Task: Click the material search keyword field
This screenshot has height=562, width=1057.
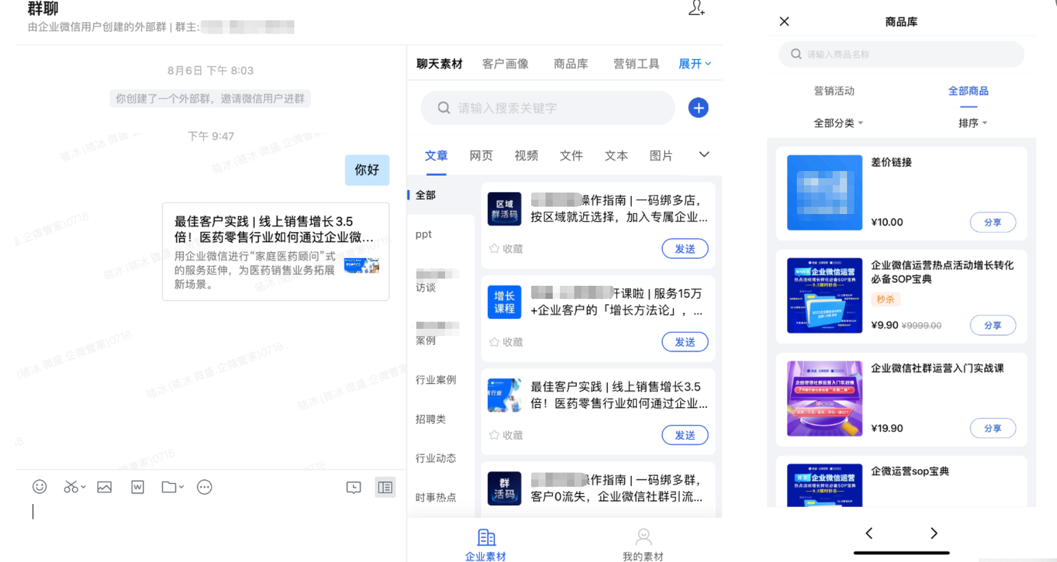Action: click(x=548, y=108)
